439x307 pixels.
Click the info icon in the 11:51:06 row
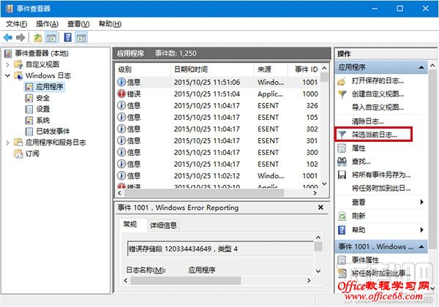click(121, 82)
